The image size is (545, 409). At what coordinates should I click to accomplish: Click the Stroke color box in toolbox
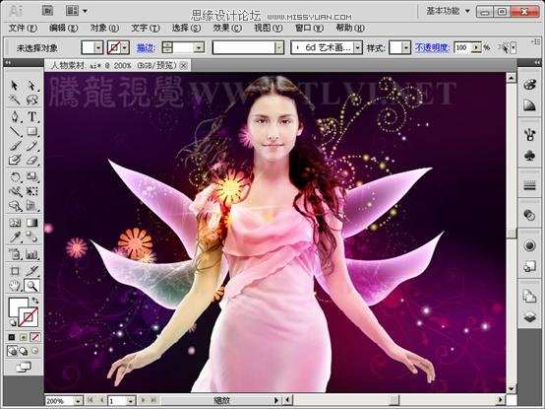(x=29, y=316)
